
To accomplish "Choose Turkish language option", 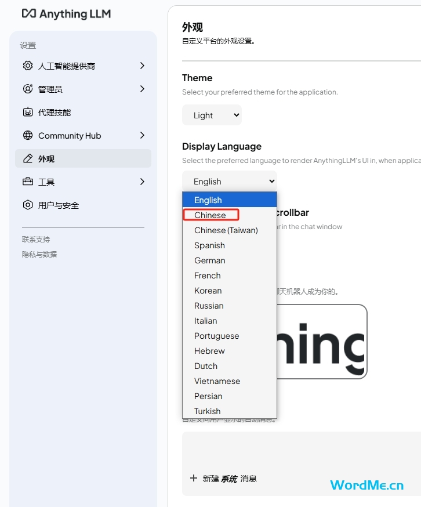I will click(230, 411).
